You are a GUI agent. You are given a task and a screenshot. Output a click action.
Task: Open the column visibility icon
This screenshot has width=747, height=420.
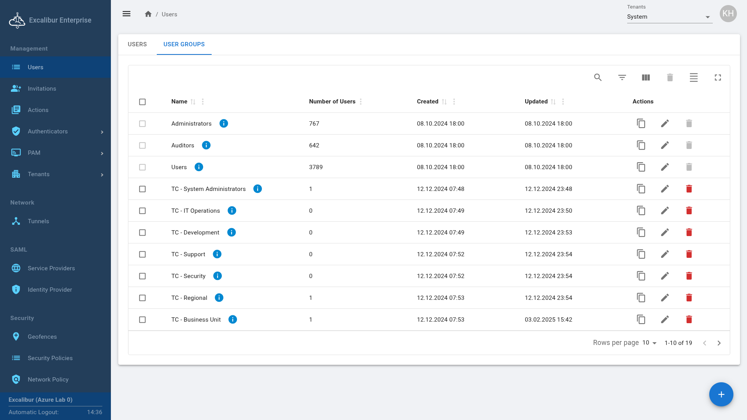(646, 77)
